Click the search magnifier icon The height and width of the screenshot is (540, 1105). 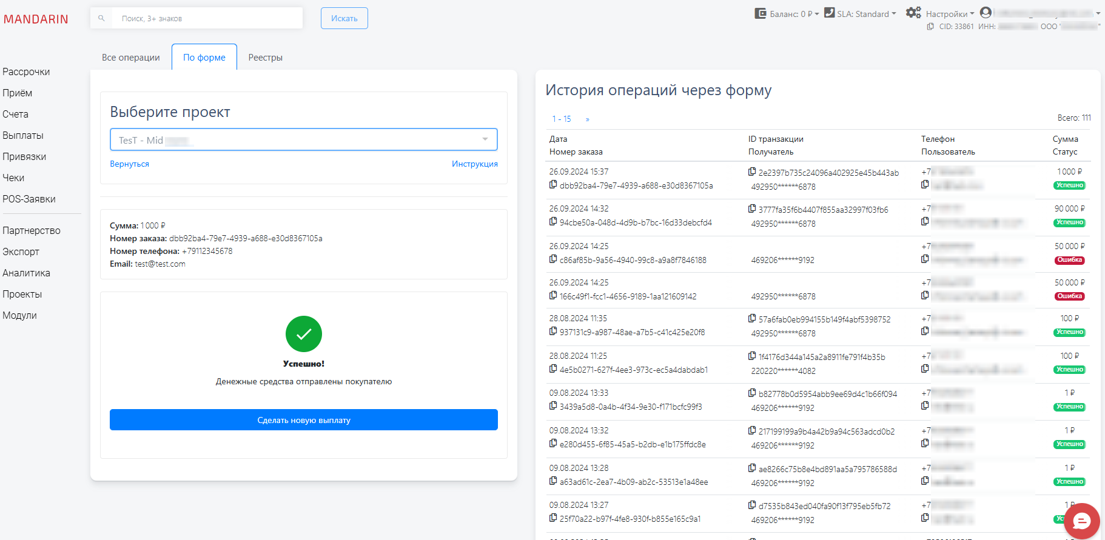[x=101, y=18]
